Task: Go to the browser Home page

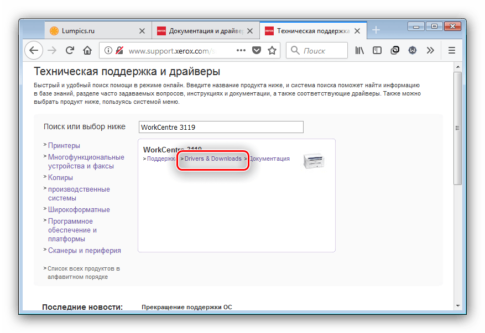Action: [87, 50]
